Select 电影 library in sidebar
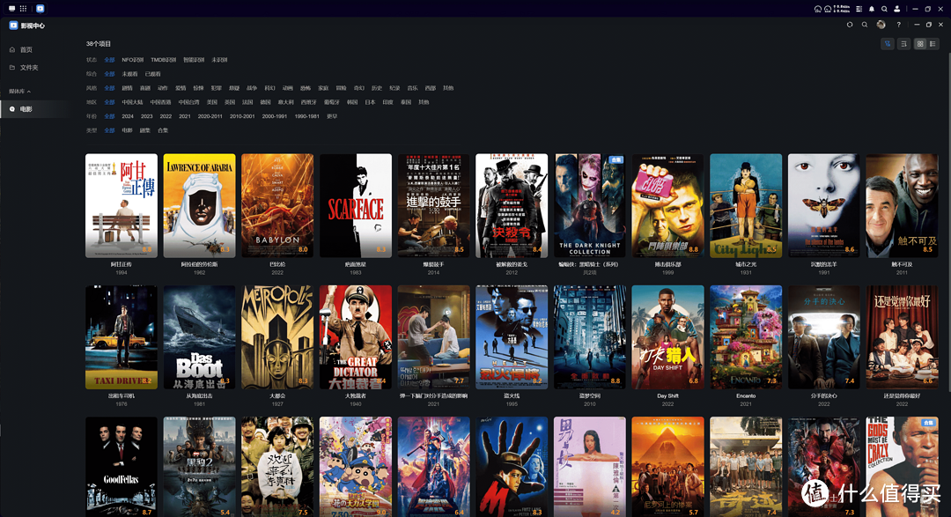The width and height of the screenshot is (951, 517). tap(26, 109)
